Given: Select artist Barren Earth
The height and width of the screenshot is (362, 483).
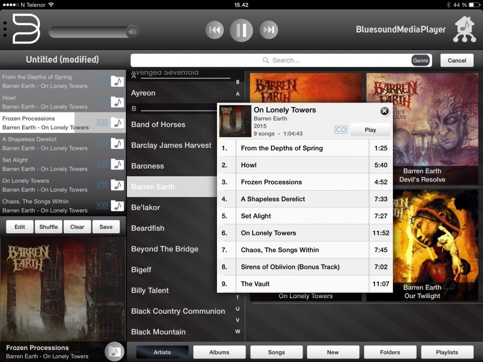Looking at the screenshot, I should pyautogui.click(x=172, y=187).
